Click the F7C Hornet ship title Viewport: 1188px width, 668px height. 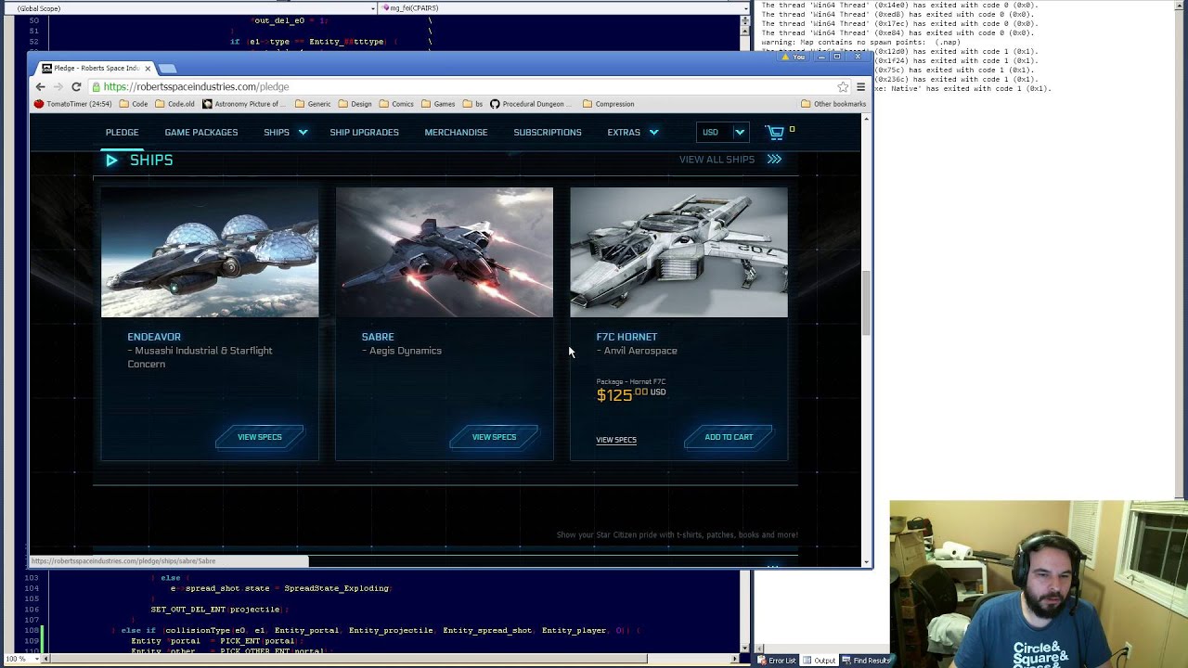point(626,337)
